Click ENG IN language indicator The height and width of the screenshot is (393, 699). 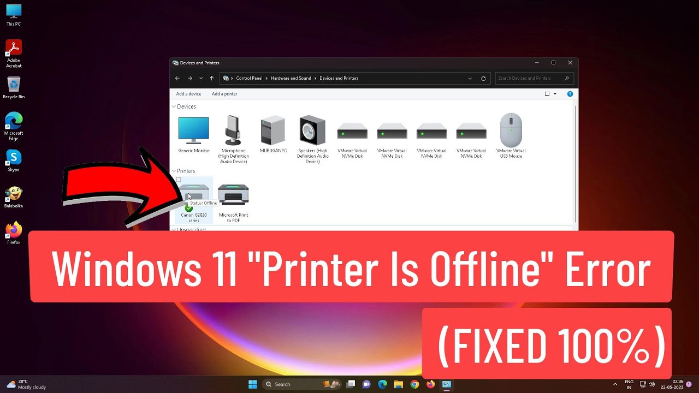[629, 384]
